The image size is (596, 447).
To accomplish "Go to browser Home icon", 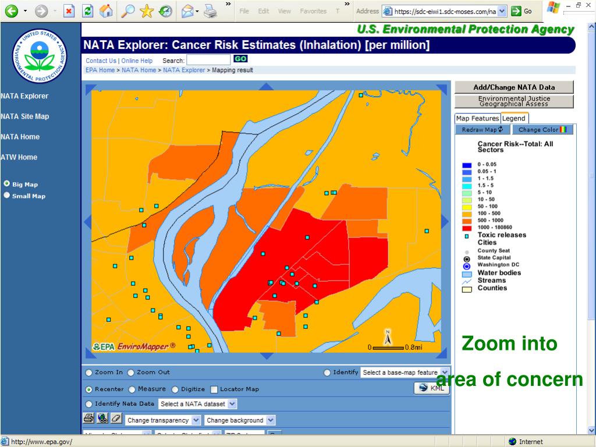I will point(106,11).
